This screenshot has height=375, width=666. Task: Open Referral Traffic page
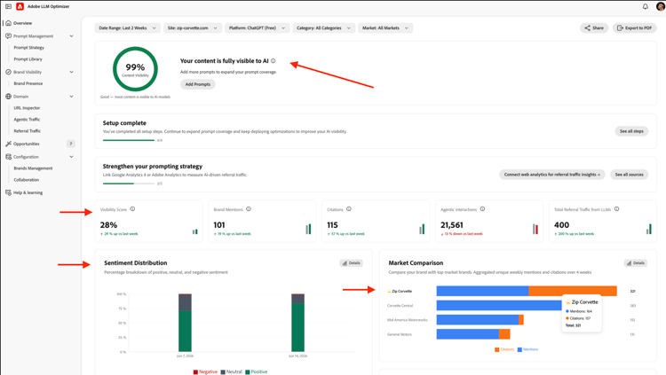pyautogui.click(x=28, y=131)
